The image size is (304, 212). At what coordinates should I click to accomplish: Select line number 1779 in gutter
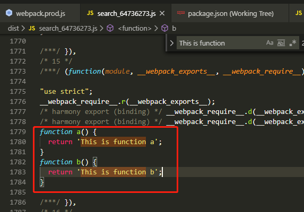(x=18, y=132)
